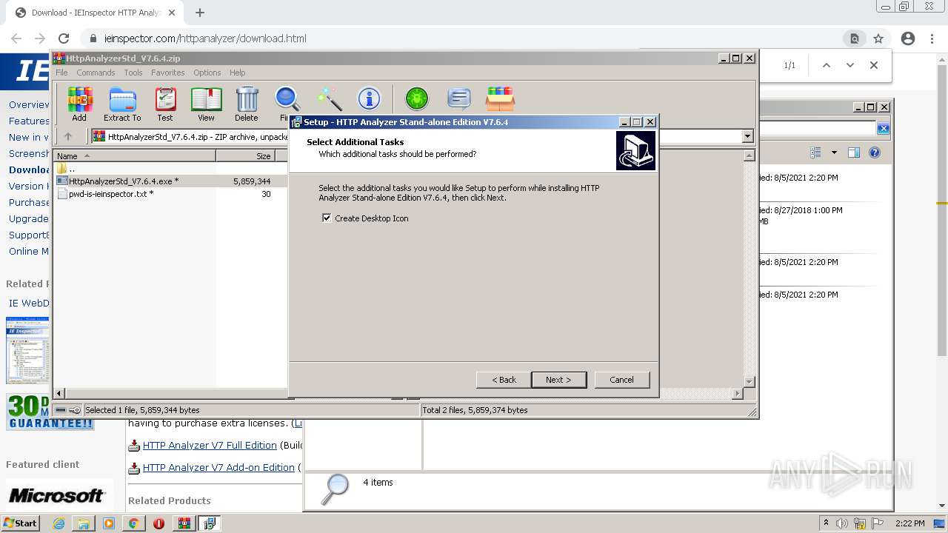Click the find-bar previous match arrow
The height and width of the screenshot is (533, 948).
click(827, 65)
